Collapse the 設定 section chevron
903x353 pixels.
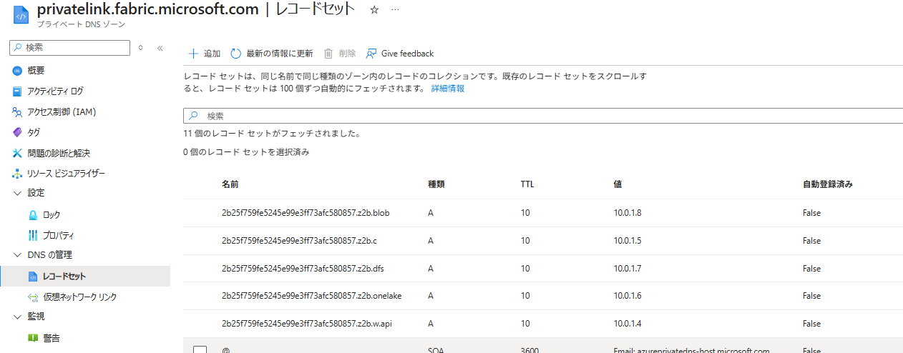(x=17, y=194)
